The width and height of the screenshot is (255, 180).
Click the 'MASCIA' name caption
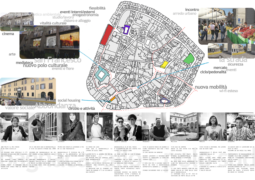pos(202,142)
